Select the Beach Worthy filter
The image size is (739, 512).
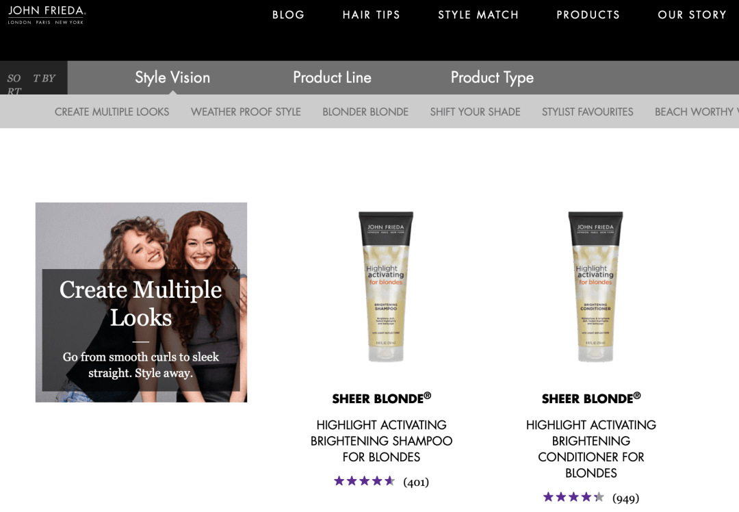pos(695,112)
